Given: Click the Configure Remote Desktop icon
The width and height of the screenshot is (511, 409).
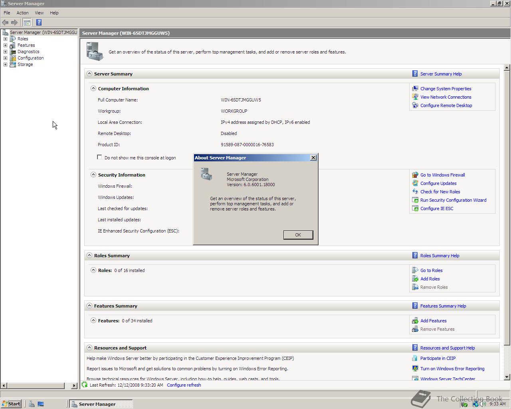Looking at the screenshot, I should pos(415,105).
